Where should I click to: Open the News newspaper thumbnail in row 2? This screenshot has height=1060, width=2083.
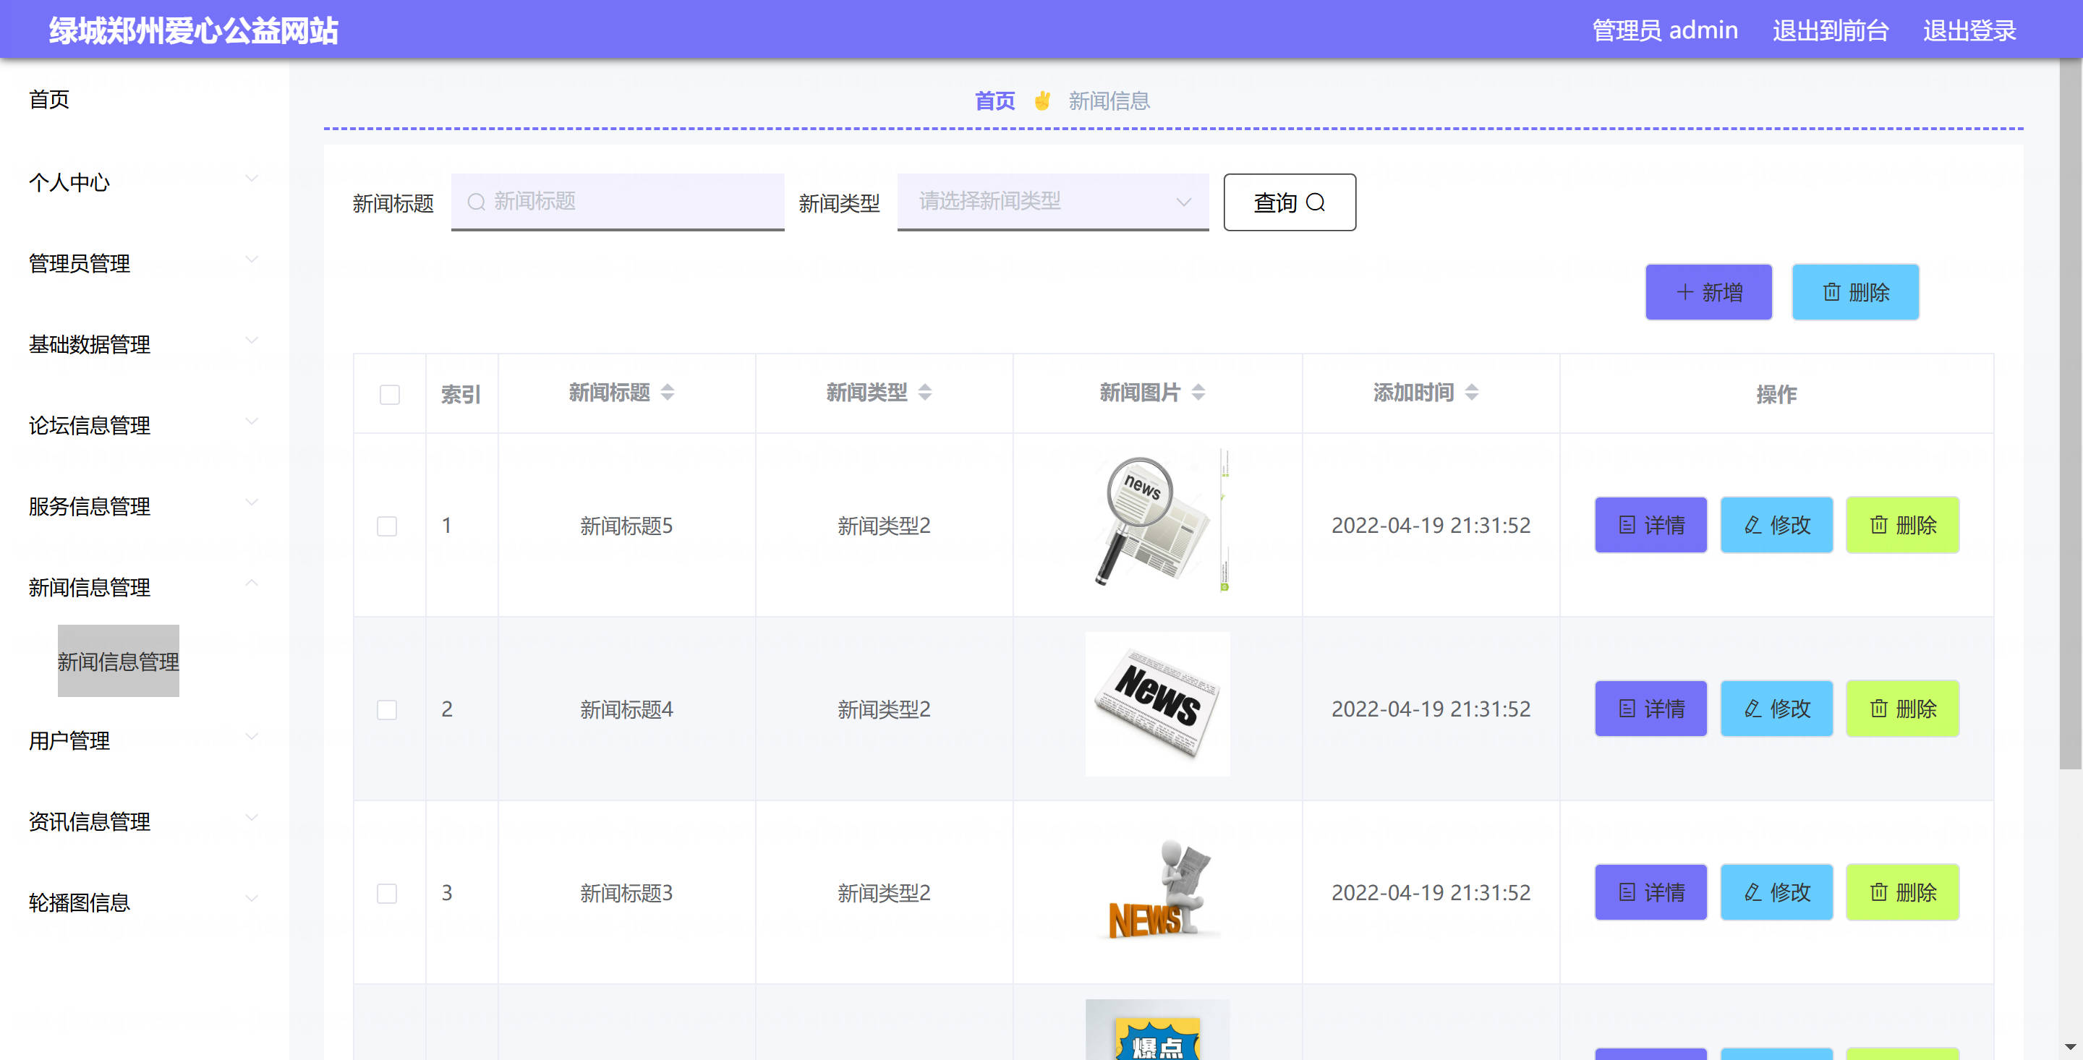pos(1157,704)
